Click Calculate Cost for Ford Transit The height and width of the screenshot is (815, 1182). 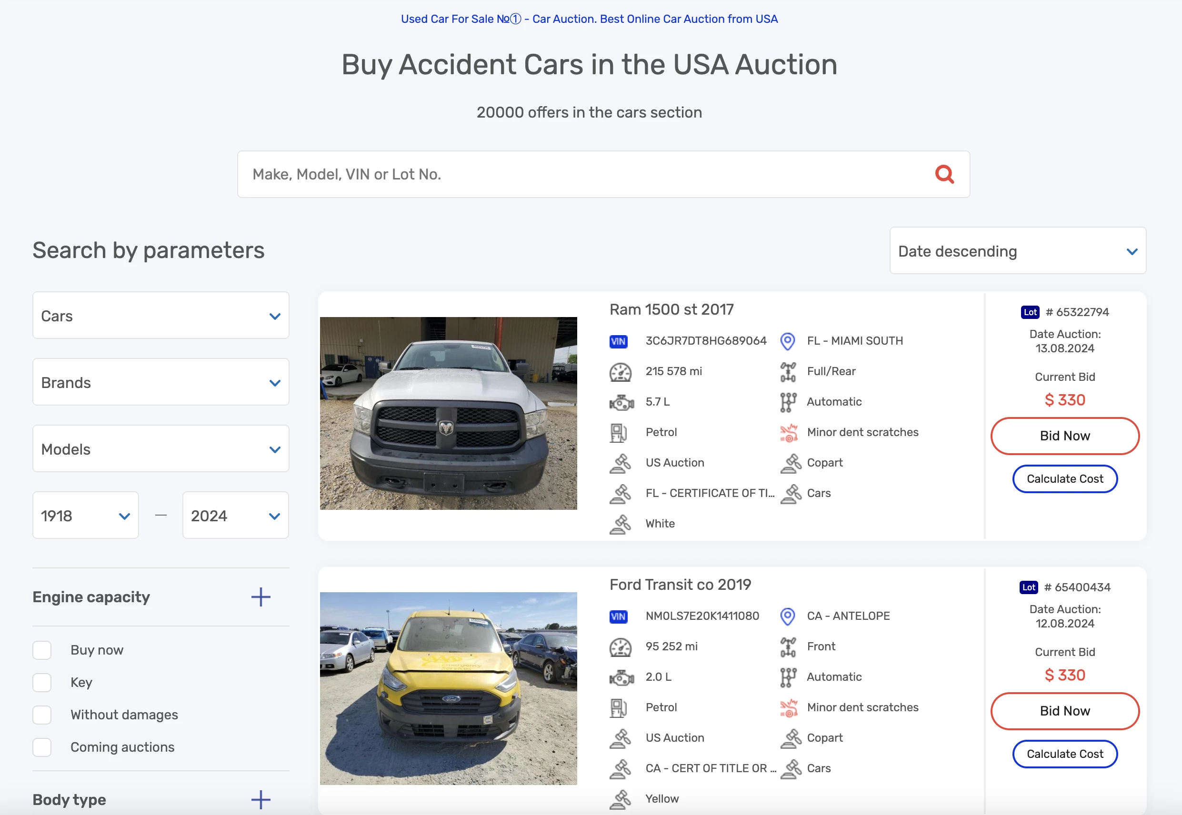pos(1064,753)
